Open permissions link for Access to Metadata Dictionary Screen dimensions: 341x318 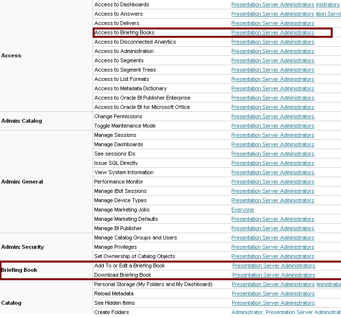tap(273, 89)
